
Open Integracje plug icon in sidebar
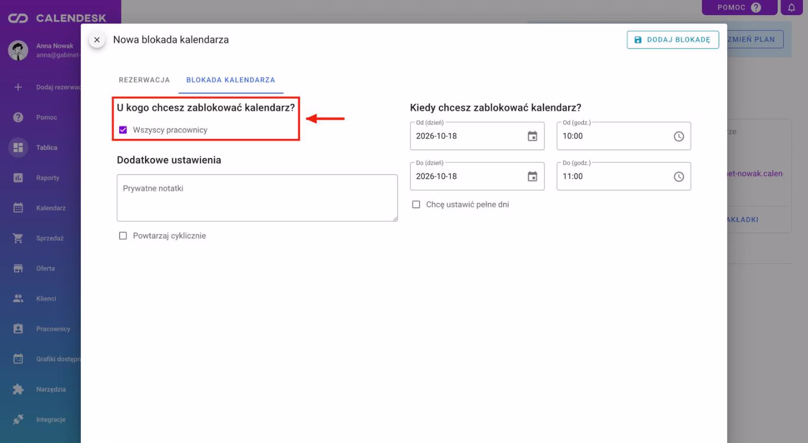click(x=18, y=420)
